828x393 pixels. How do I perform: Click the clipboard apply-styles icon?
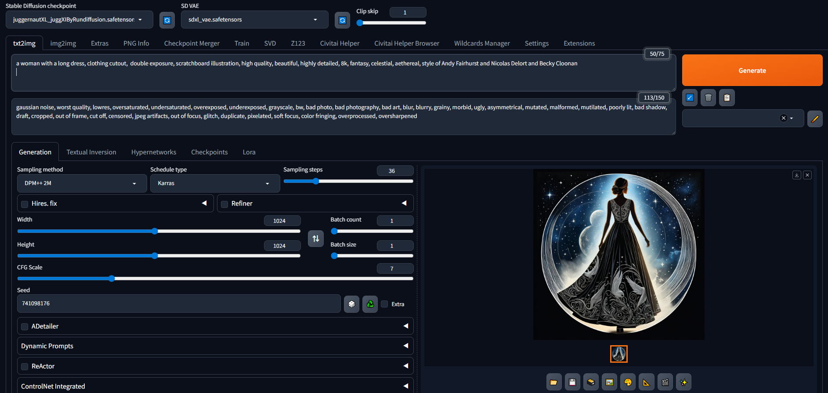click(727, 98)
